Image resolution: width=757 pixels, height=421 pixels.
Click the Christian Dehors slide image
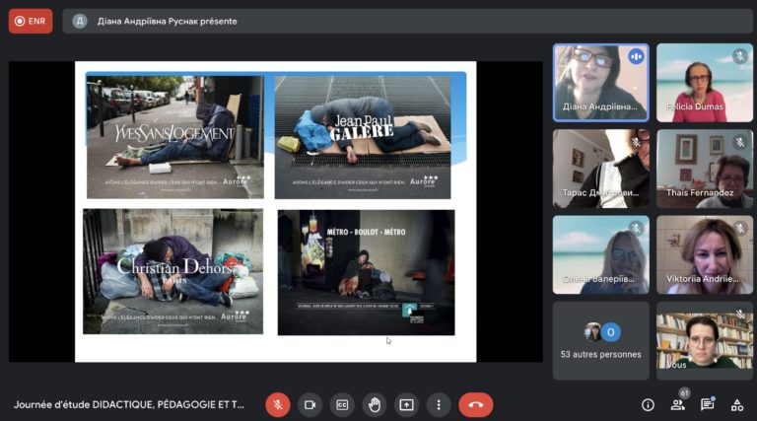coord(172,271)
